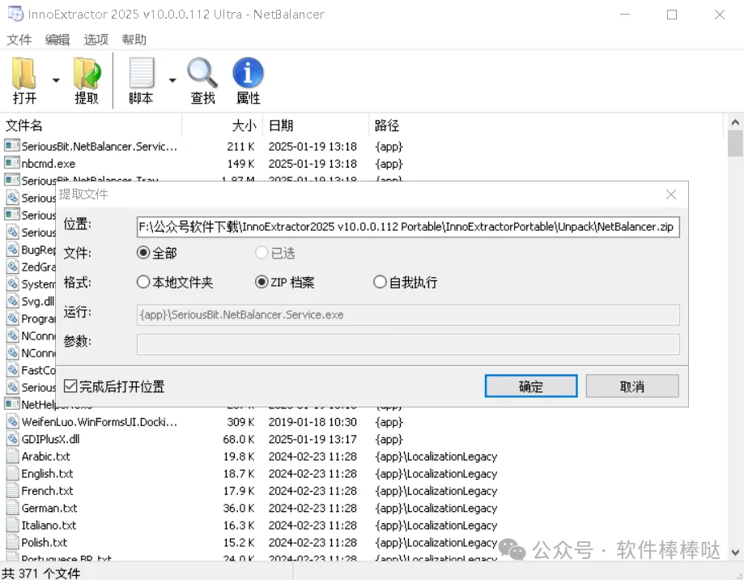The width and height of the screenshot is (744, 580).
Task: Click the English.txt file icon
Action: (12, 473)
